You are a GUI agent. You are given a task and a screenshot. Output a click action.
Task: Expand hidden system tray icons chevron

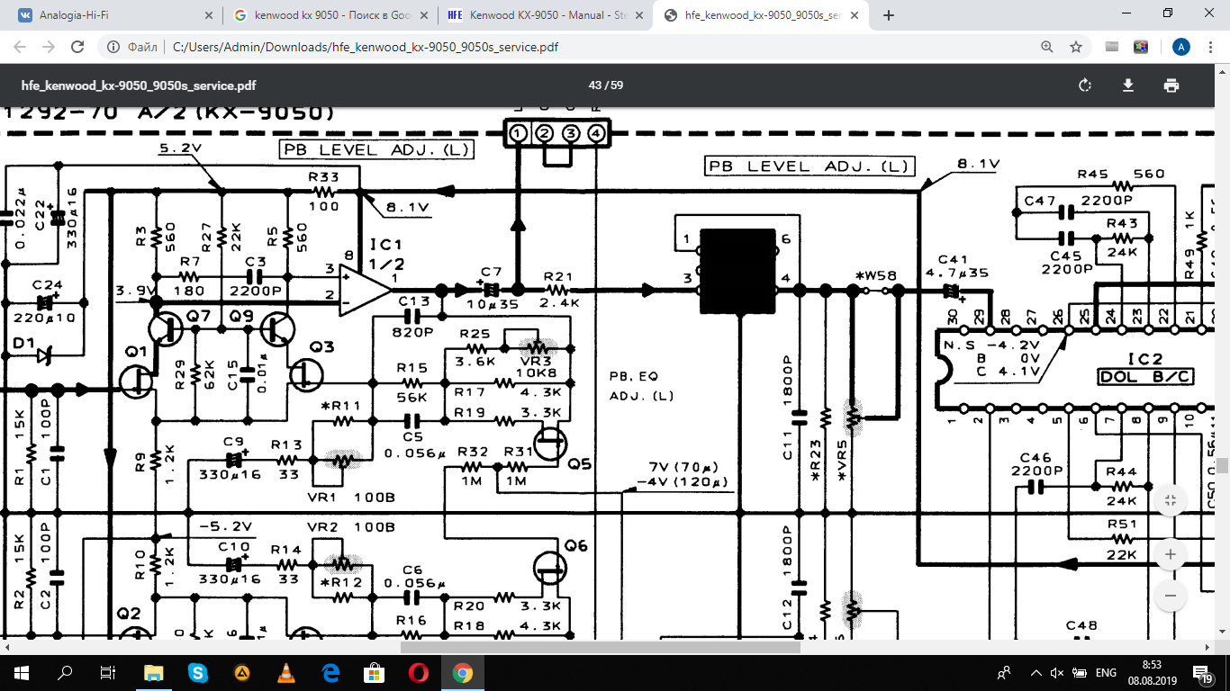tap(1035, 673)
